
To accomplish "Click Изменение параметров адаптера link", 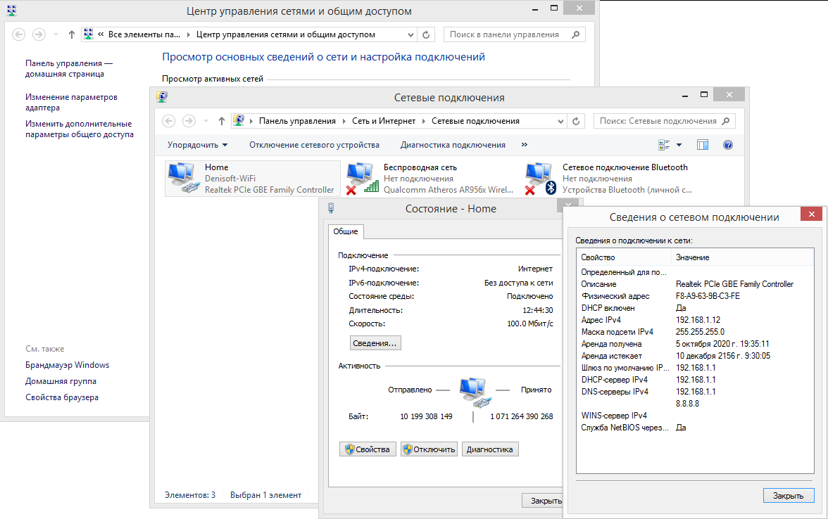I will (x=71, y=103).
